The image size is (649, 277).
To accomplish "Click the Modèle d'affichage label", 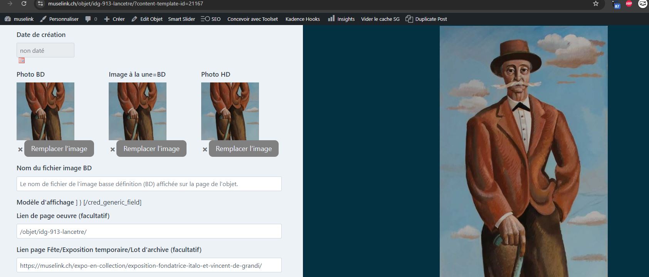I will [x=45, y=202].
